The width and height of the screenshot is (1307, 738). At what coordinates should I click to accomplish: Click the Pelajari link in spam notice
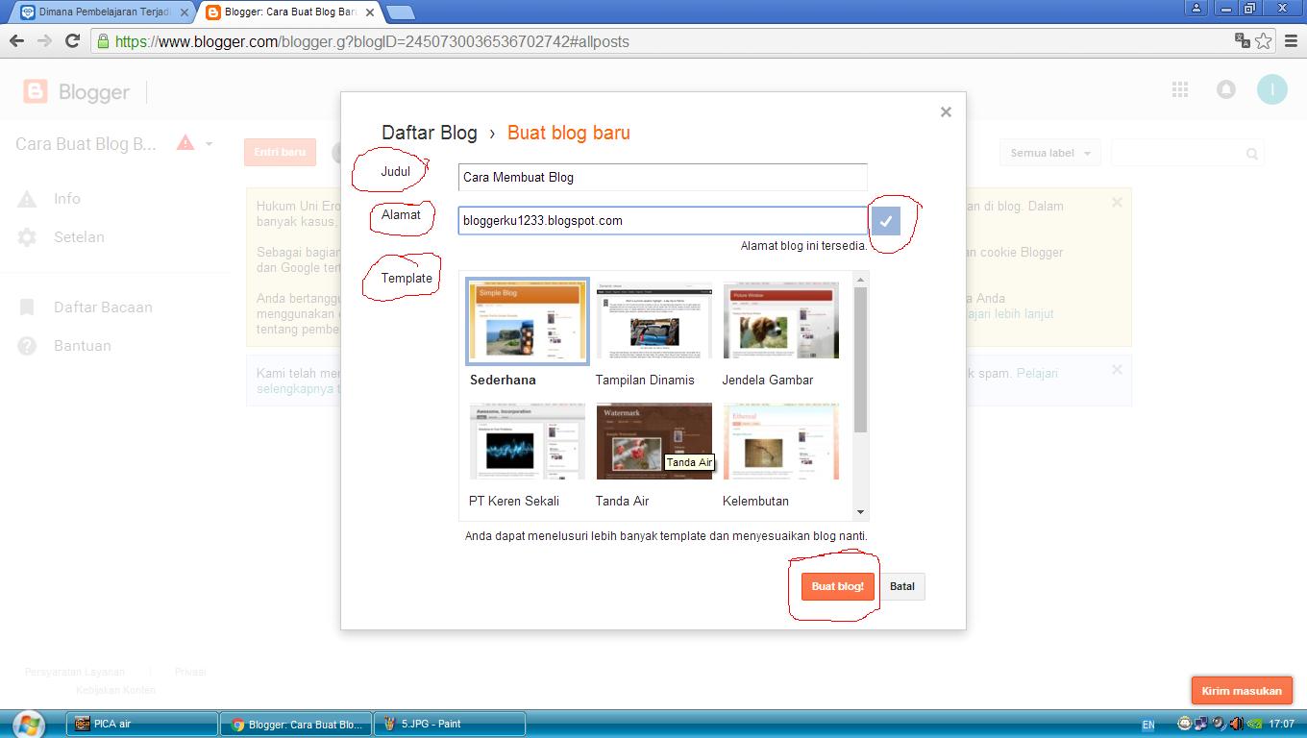[x=1037, y=373]
